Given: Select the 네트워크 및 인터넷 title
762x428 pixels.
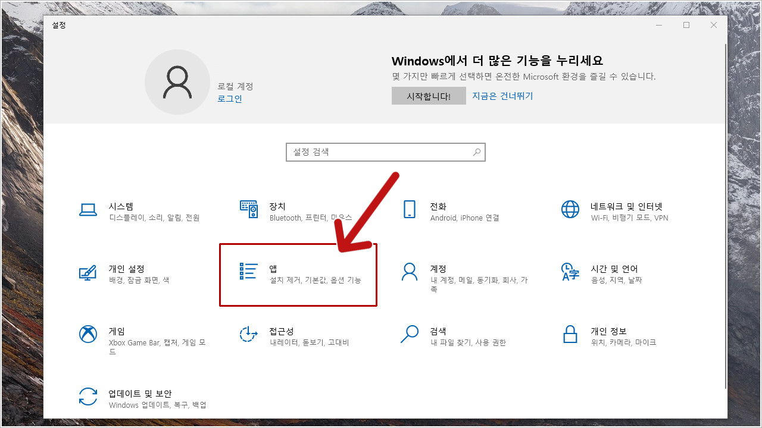Looking at the screenshot, I should (626, 206).
